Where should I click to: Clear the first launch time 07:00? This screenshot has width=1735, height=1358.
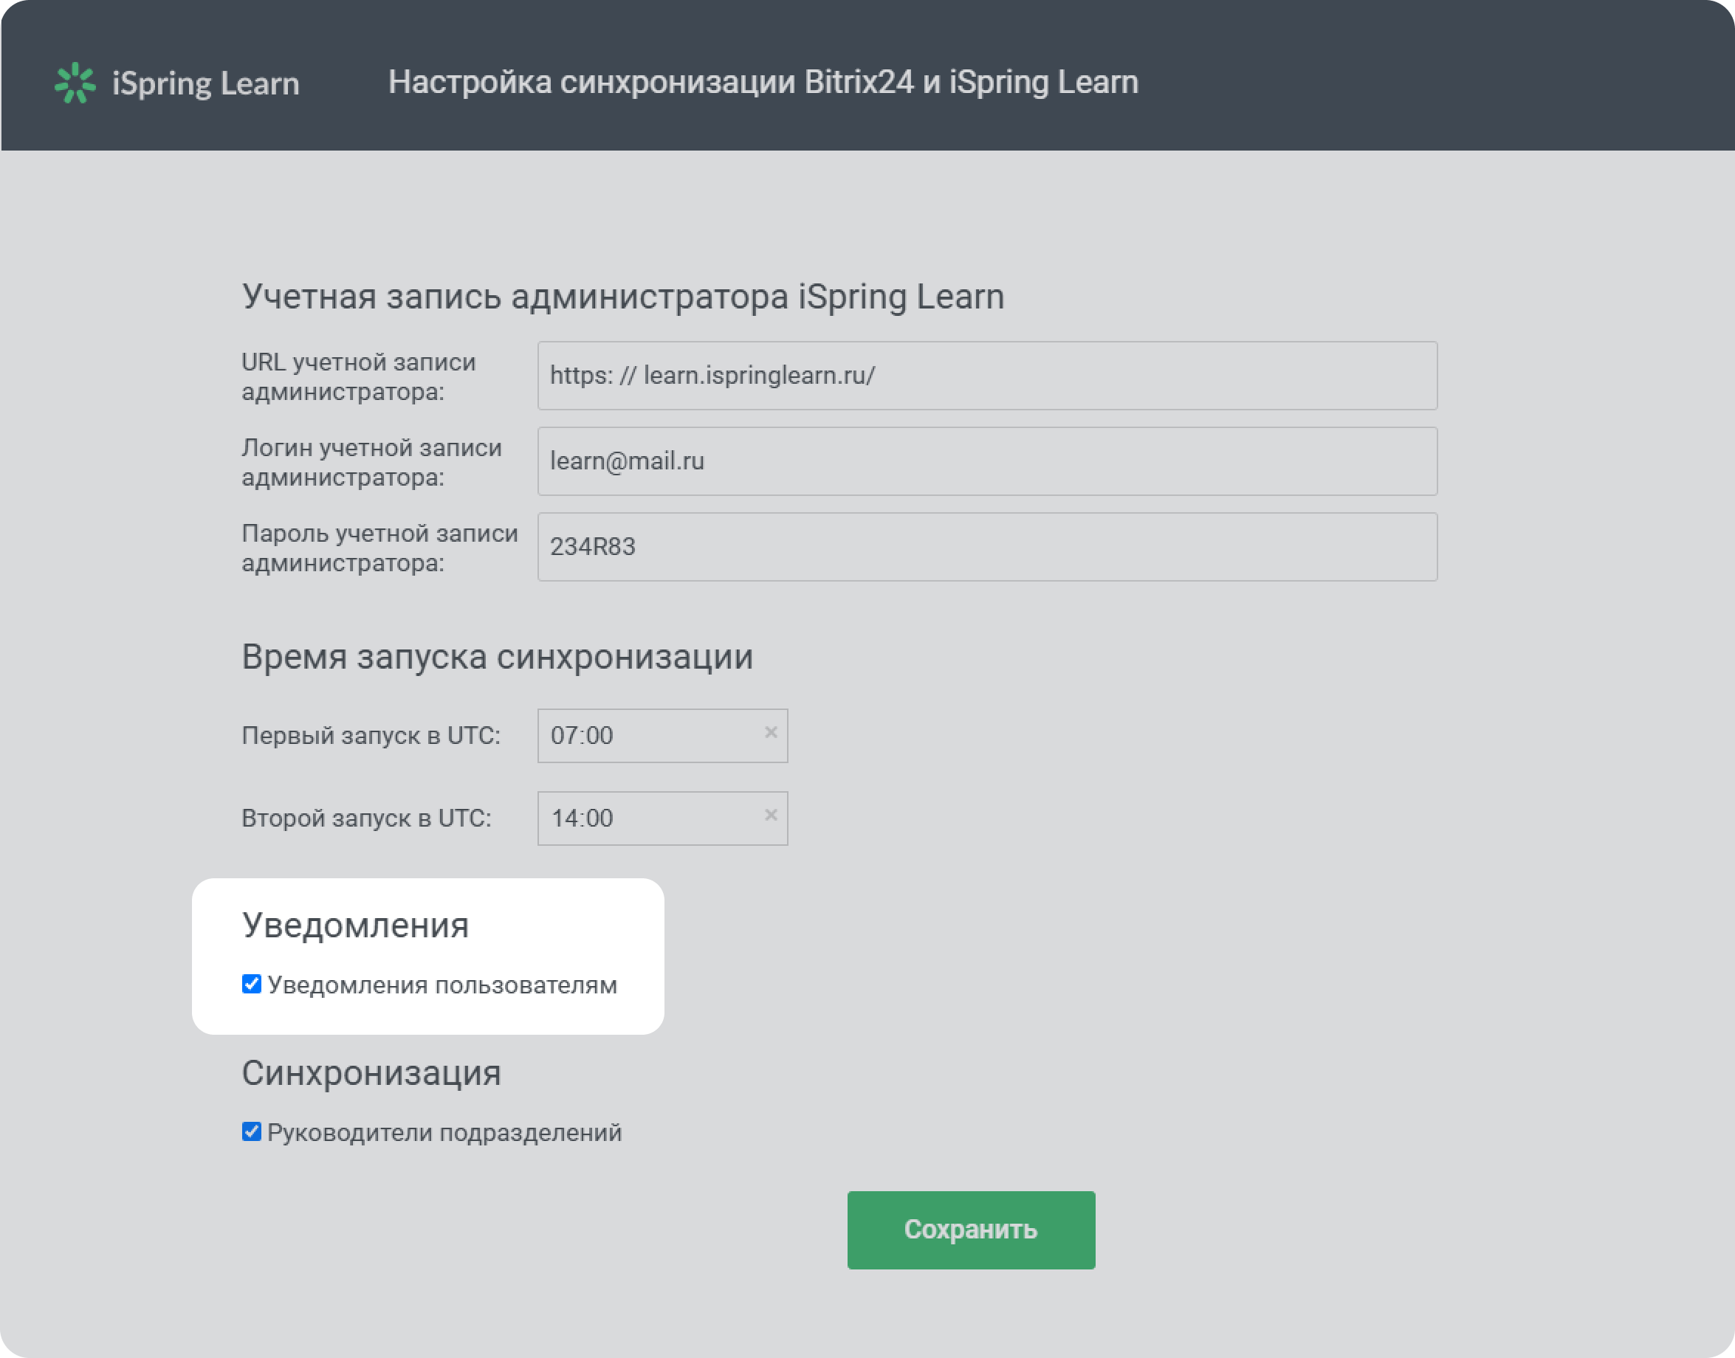pos(771,732)
